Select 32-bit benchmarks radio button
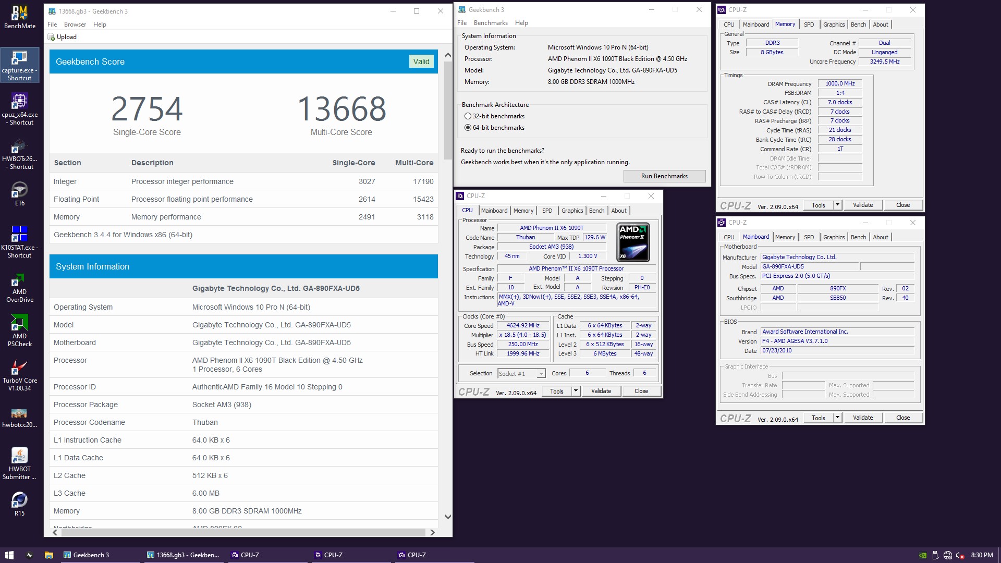Viewport: 1001px width, 563px height. pos(468,116)
